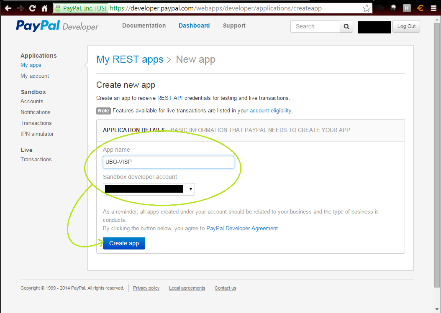Reload the page with refresh icon
The height and width of the screenshot is (313, 441).
pyautogui.click(x=32, y=8)
